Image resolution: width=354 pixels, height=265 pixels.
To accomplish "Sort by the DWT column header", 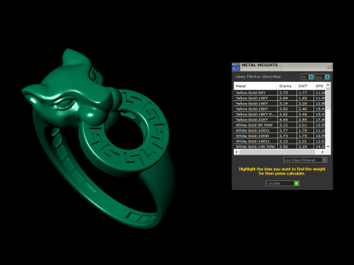I will tap(305, 86).
